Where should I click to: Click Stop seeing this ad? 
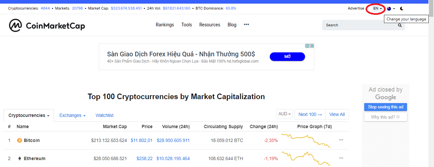pyautogui.click(x=385, y=107)
